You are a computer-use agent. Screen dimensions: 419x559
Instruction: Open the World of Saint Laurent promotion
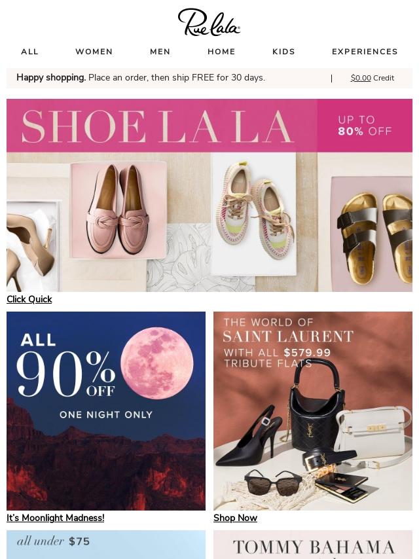pyautogui.click(x=313, y=411)
